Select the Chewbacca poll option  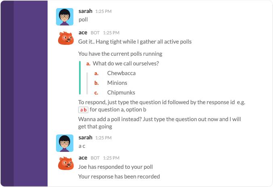(121, 73)
